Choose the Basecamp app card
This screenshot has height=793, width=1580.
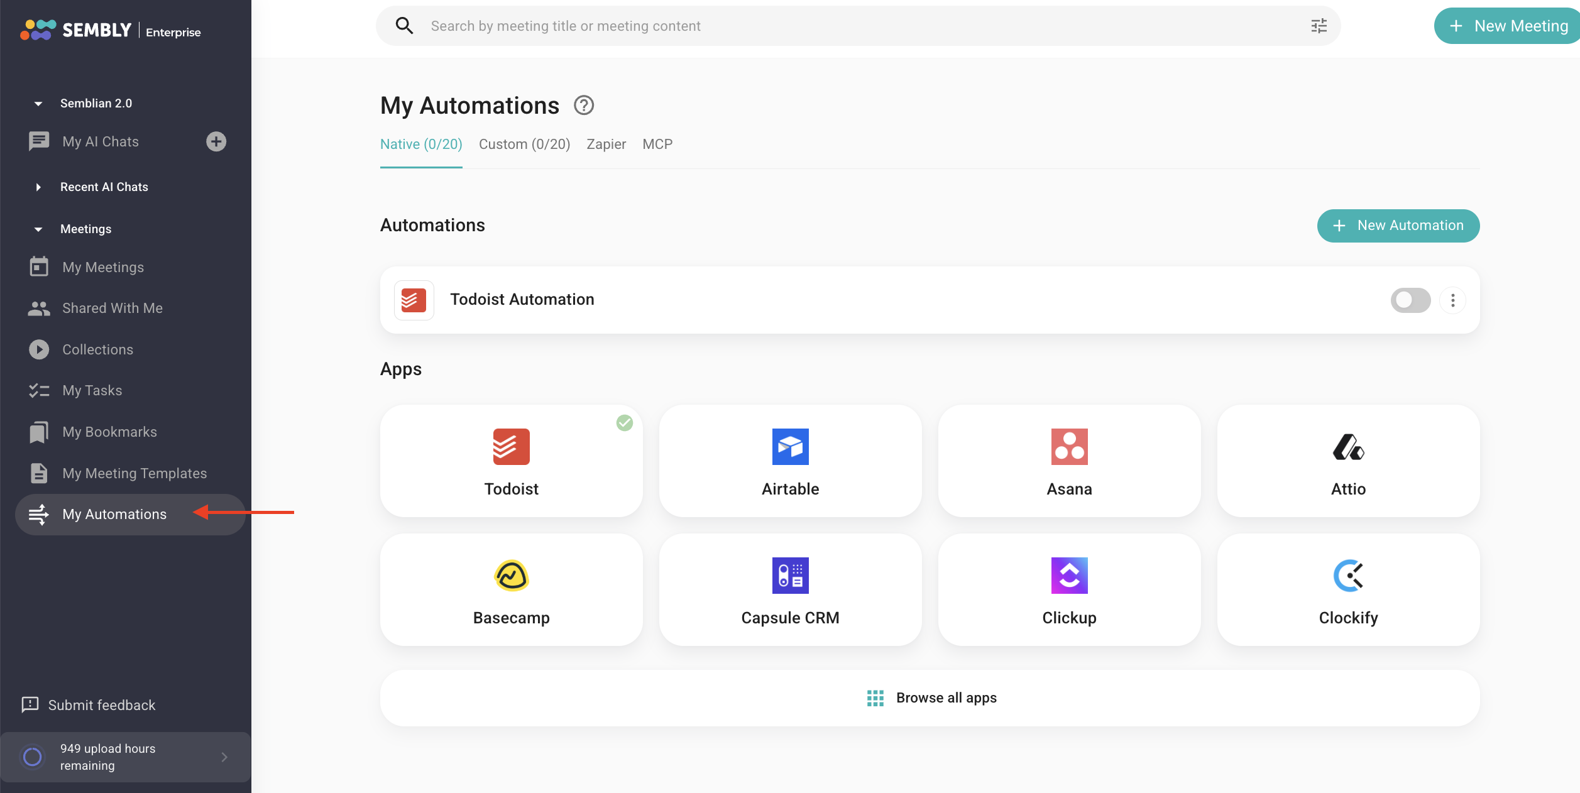point(511,590)
